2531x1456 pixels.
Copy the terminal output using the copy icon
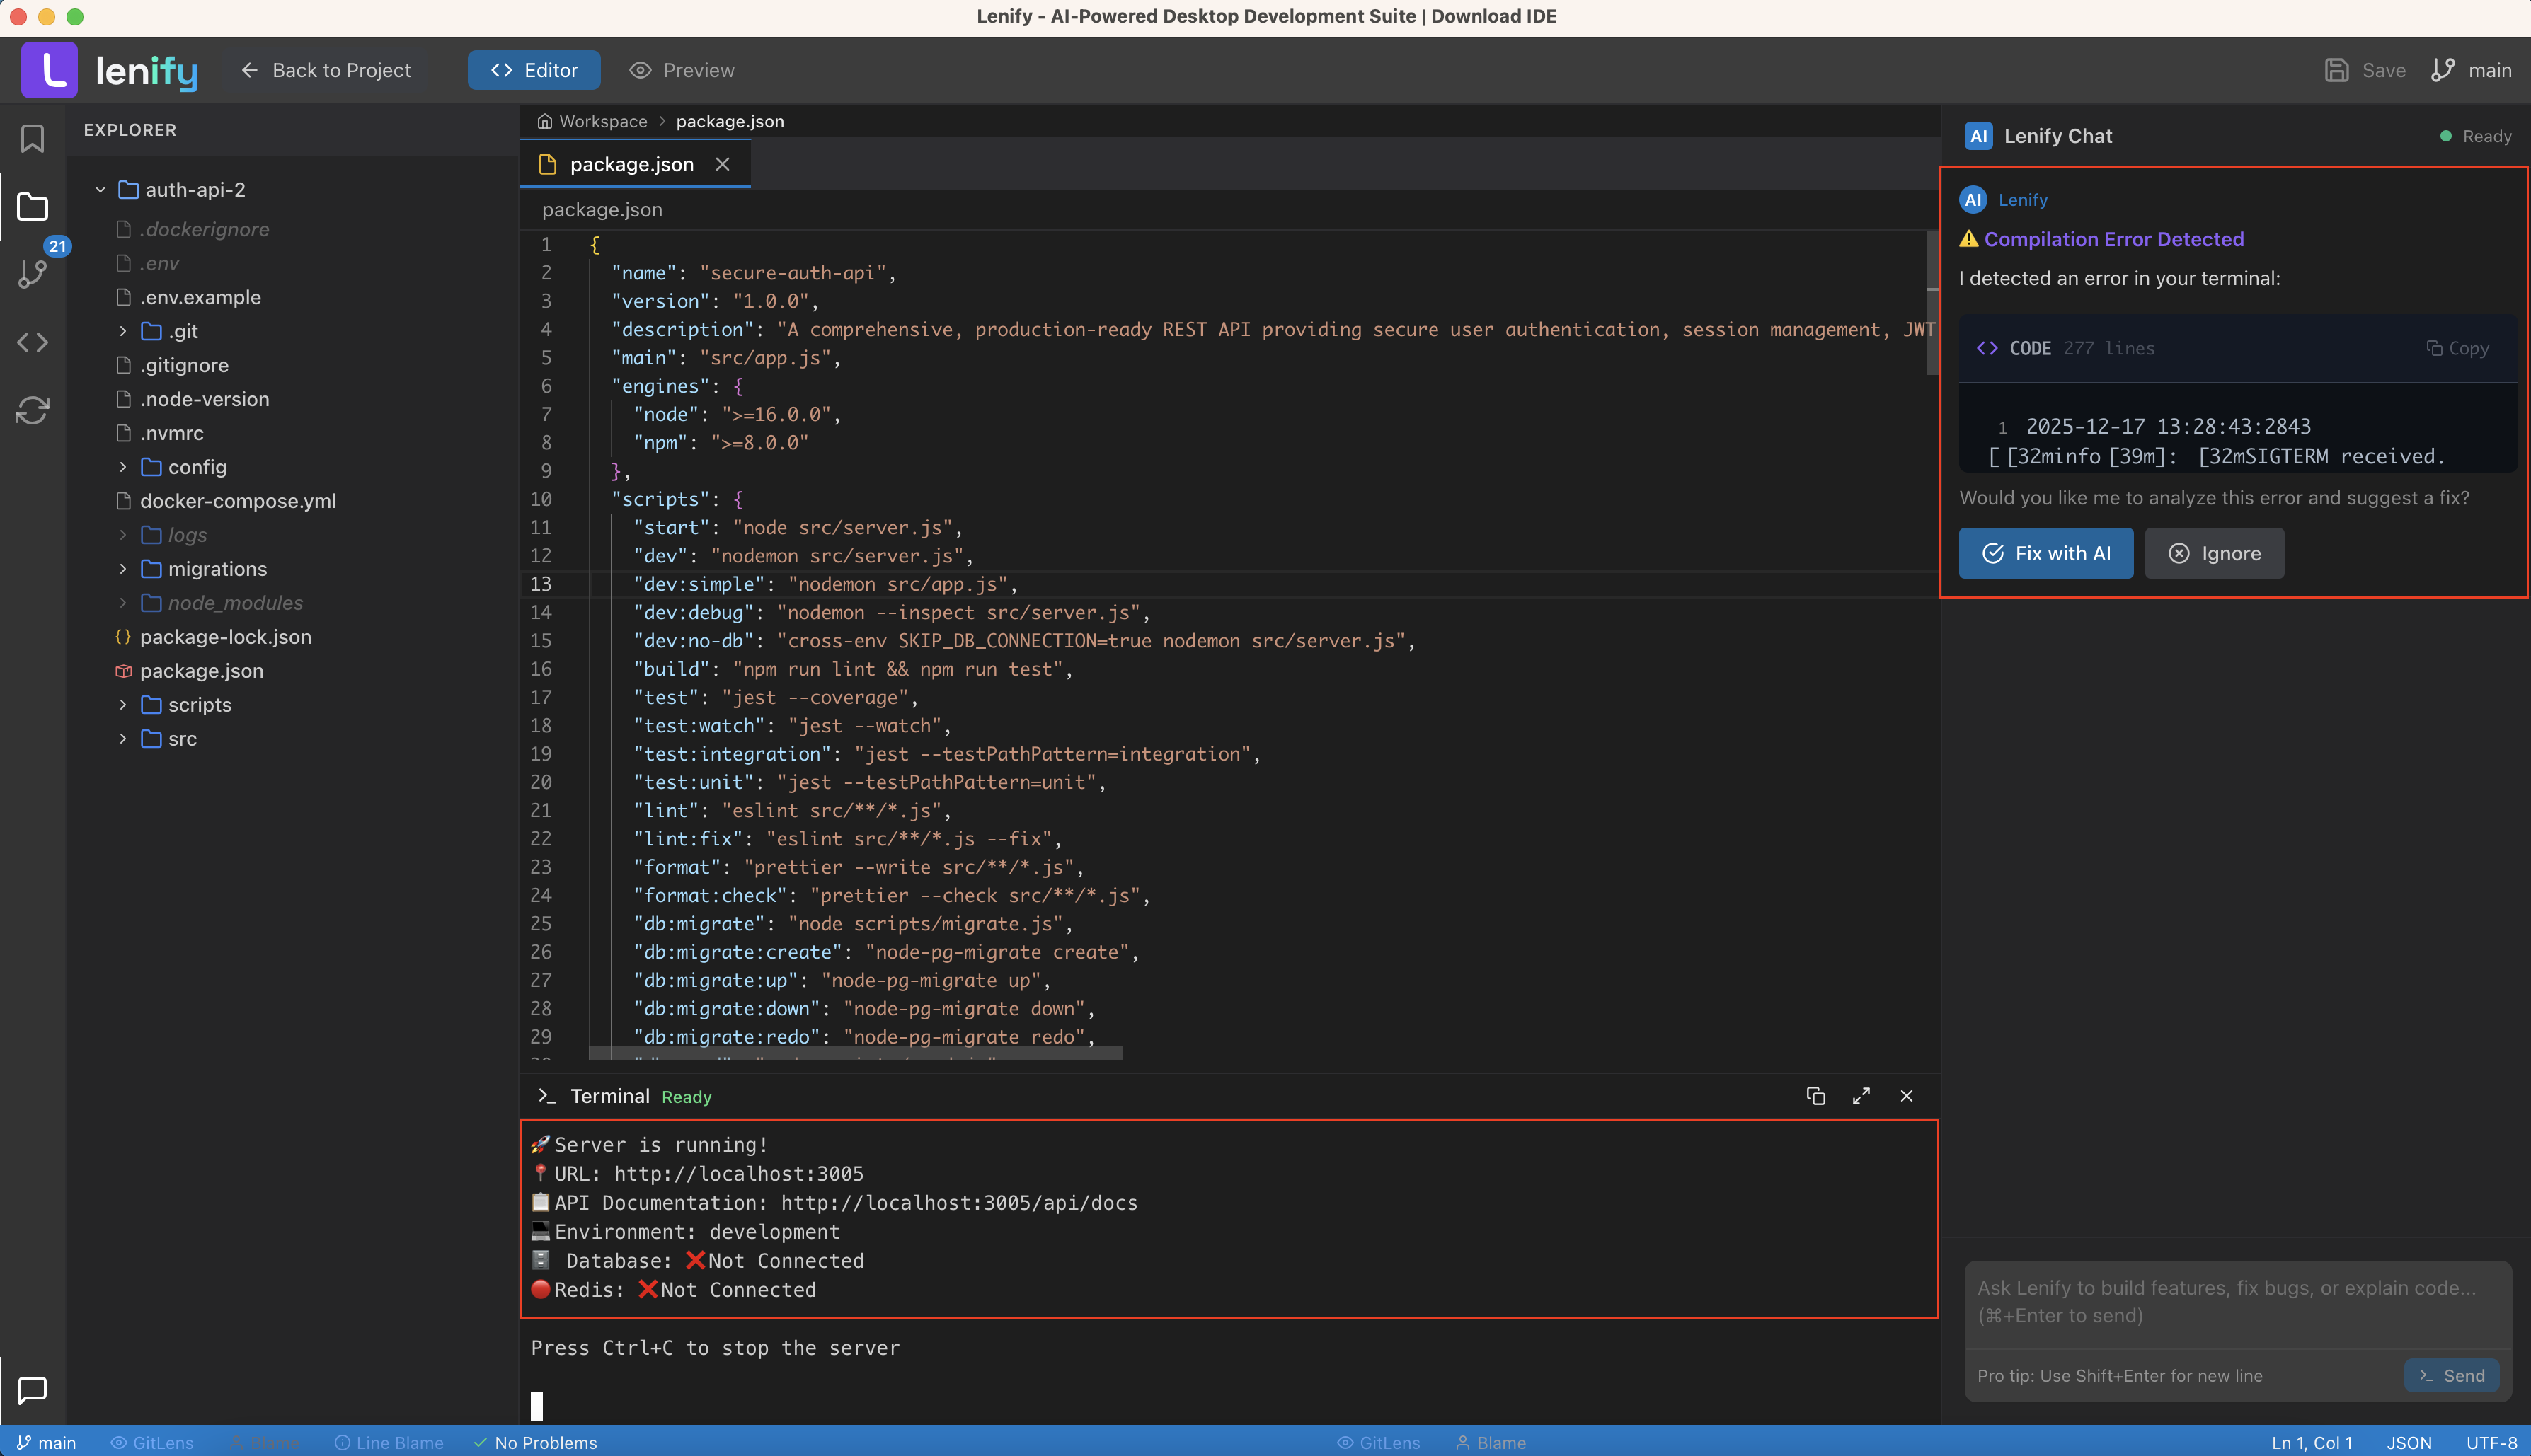coord(1815,1096)
